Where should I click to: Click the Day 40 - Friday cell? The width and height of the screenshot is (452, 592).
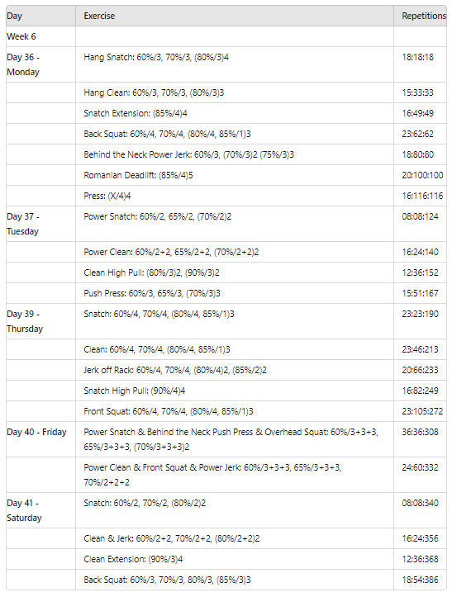click(40, 439)
